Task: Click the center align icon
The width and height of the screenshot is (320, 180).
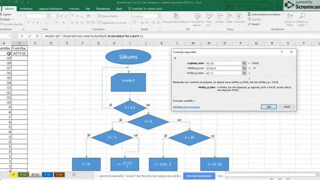Action: click(x=77, y=22)
